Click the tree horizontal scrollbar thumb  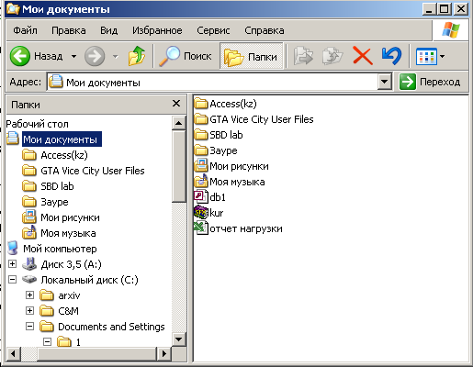pos(96,354)
